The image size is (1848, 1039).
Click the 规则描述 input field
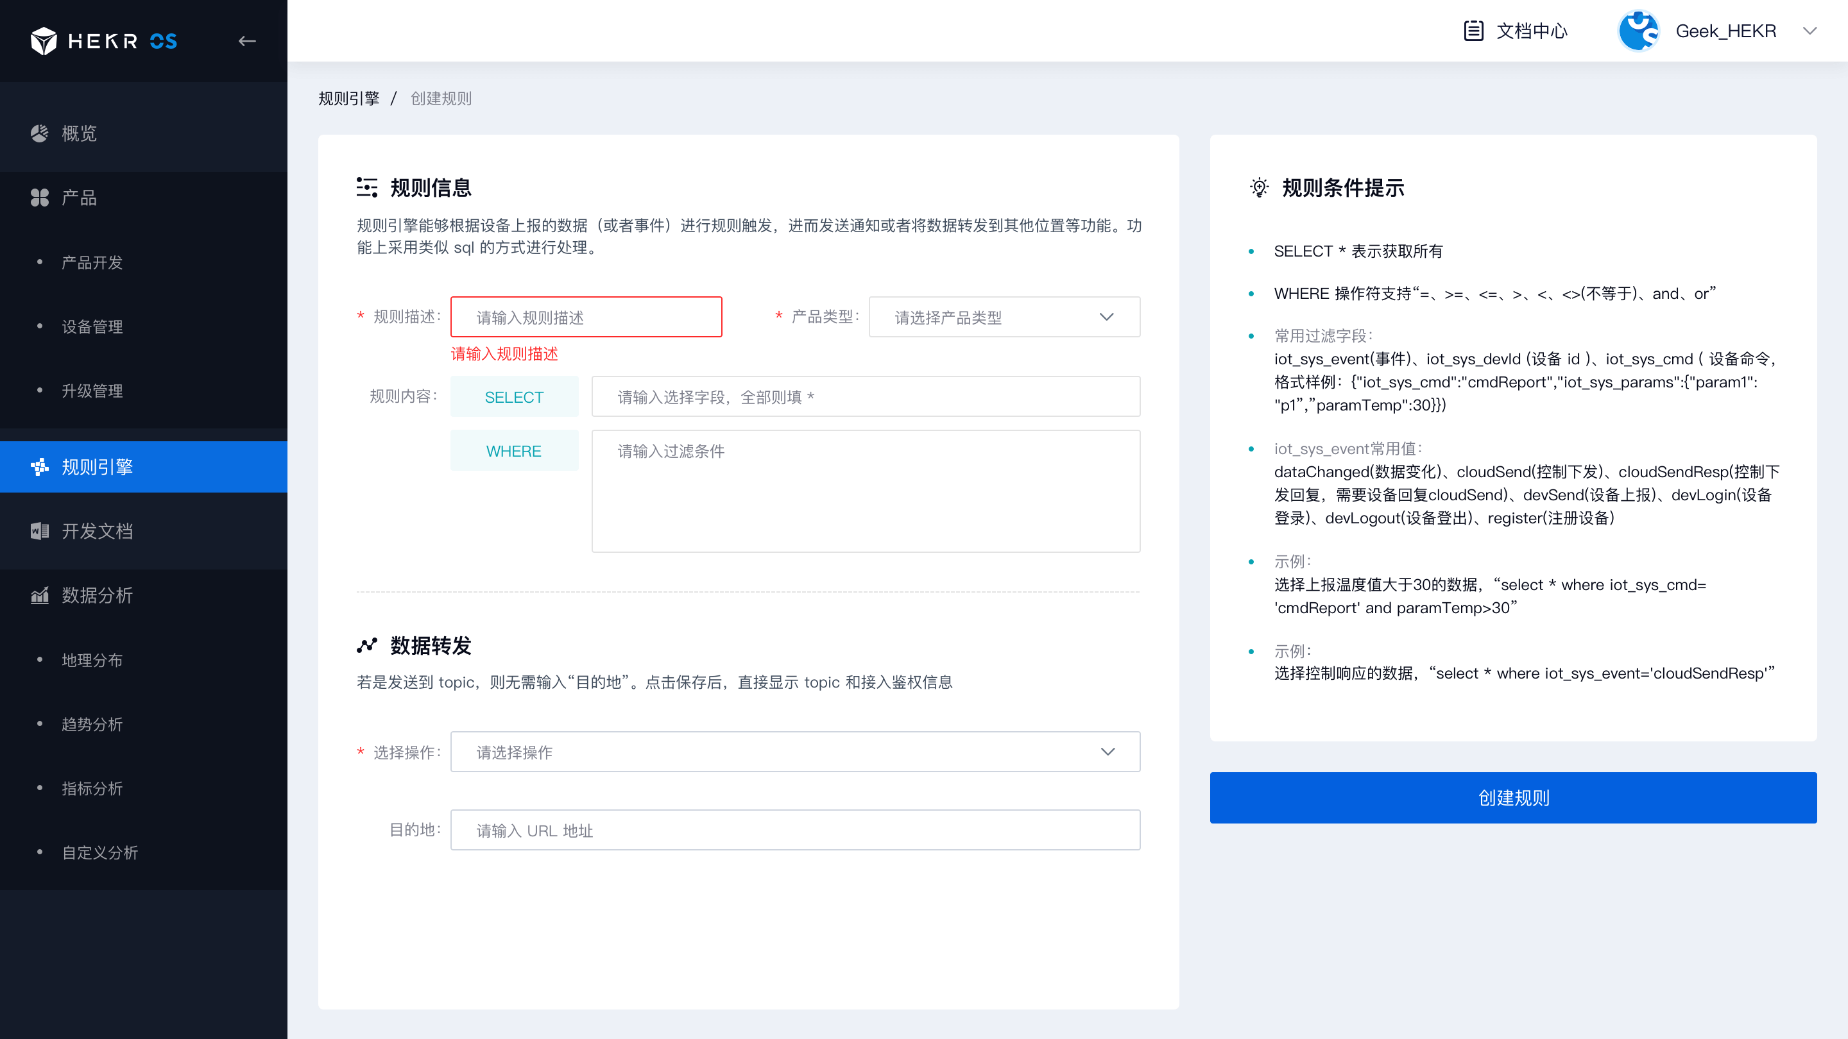pos(586,316)
